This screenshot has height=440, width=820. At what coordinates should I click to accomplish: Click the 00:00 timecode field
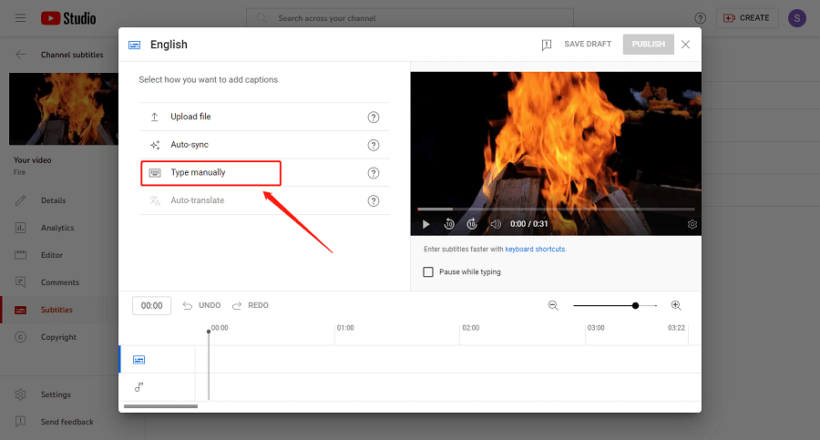(151, 305)
